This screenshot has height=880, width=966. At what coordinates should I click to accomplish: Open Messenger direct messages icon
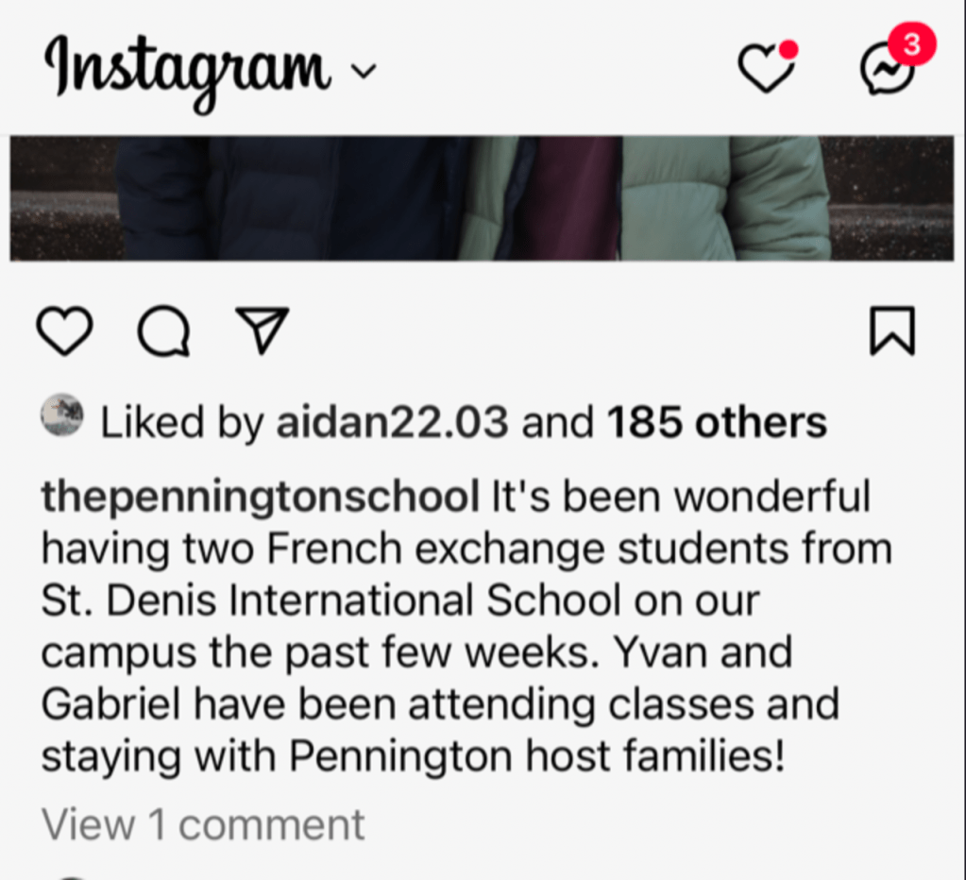887,72
